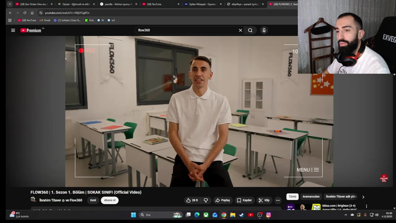This screenshot has width=396, height=223.
Task: Click the Katıl join button
Action: tap(93, 200)
